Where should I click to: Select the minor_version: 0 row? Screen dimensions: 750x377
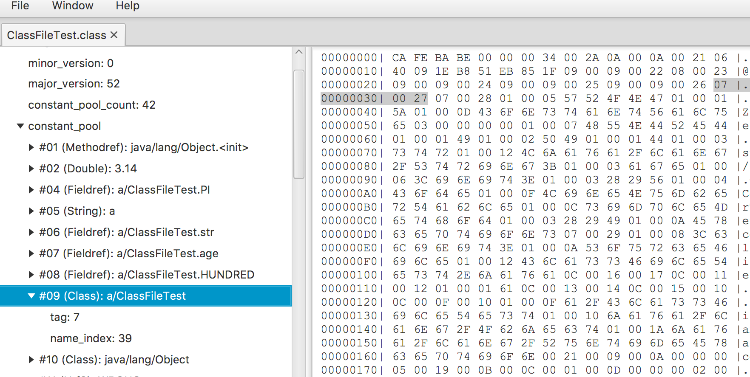[146, 63]
